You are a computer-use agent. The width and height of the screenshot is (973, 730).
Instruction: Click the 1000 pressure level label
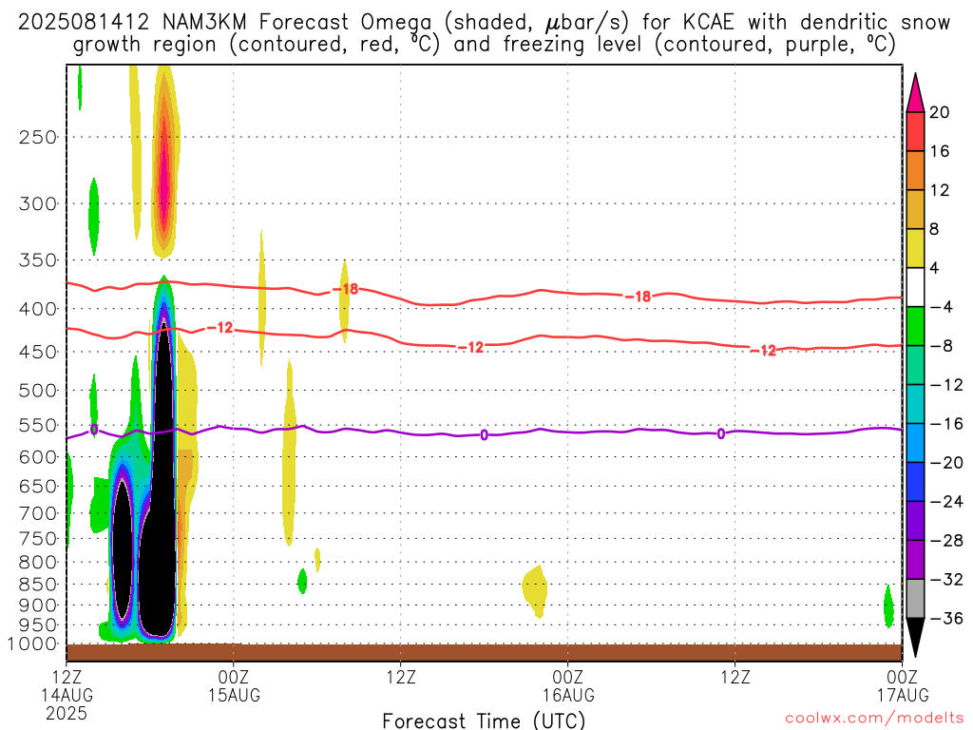pos(32,644)
